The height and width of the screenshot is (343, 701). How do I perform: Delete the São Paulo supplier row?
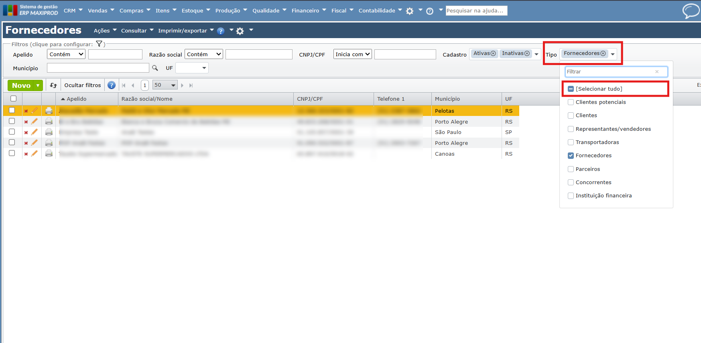tap(26, 132)
